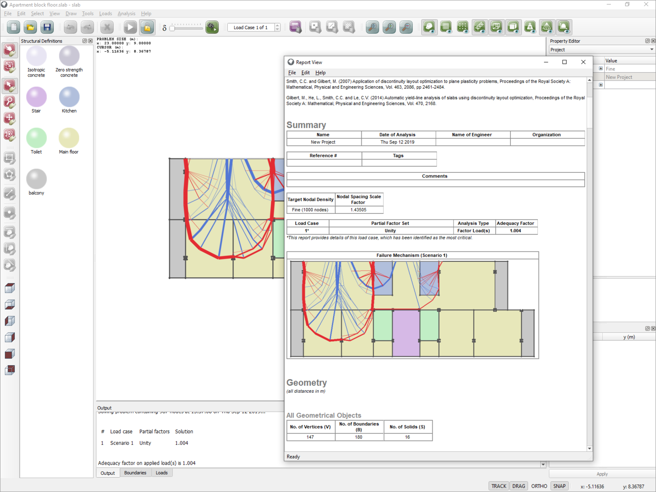Toggle solid cube visibility button
The width and height of the screenshot is (656, 492).
pos(513,27)
